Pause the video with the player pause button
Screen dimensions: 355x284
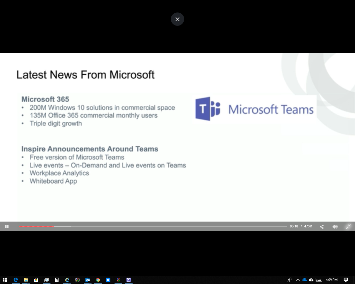tap(7, 227)
